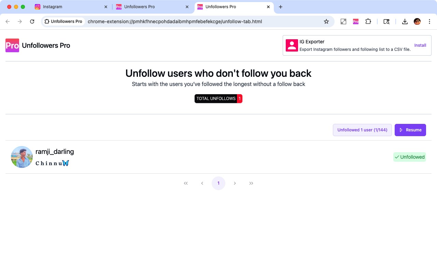437x273 pixels.
Task: Click the IG Exporter icon
Action: click(x=292, y=45)
